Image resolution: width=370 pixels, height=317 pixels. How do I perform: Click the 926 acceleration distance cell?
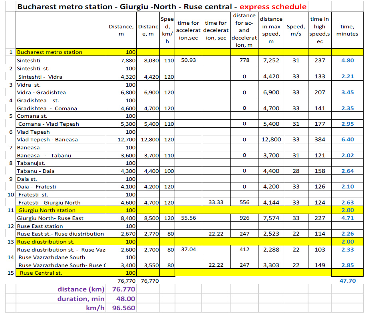coord(244,218)
